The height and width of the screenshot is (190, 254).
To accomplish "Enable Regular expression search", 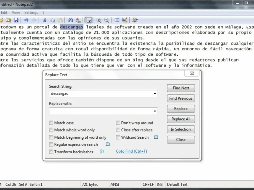I will (51, 144).
